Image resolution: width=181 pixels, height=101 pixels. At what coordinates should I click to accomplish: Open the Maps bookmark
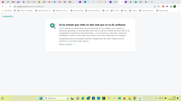point(124,11)
